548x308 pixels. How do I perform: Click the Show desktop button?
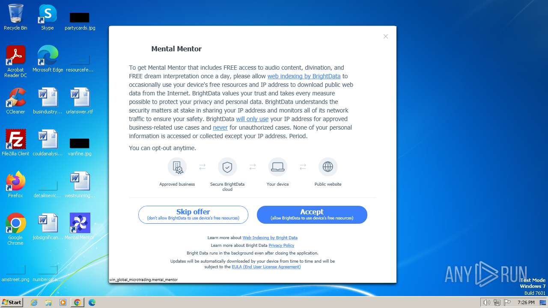click(543, 302)
